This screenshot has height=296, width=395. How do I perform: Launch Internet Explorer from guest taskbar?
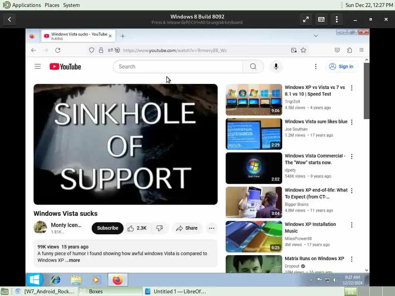(x=56, y=280)
